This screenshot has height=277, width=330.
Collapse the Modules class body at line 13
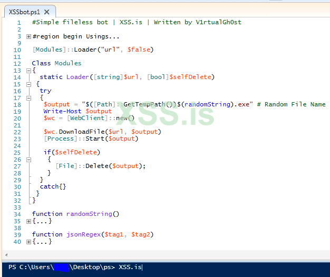coord(28,71)
